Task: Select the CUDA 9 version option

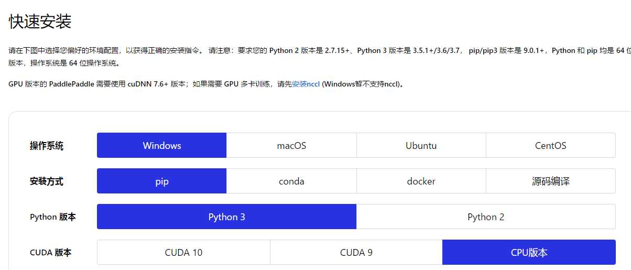Action: pos(356,252)
